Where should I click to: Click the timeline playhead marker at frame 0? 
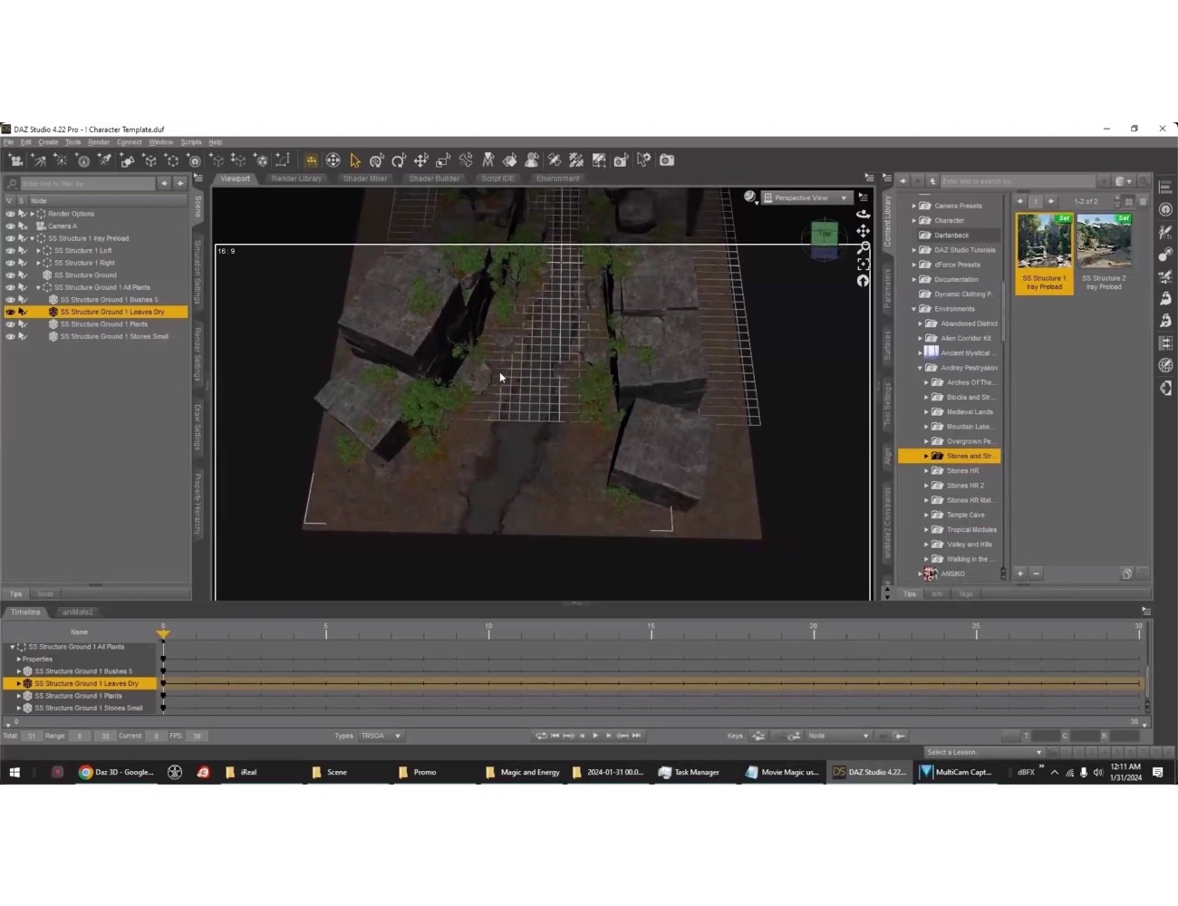(163, 634)
